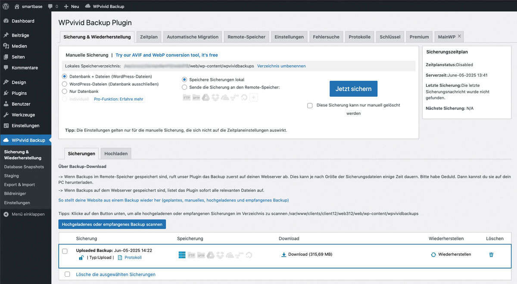
Task: Open the WordPress logo menu in admin bar
Action: click(6, 6)
